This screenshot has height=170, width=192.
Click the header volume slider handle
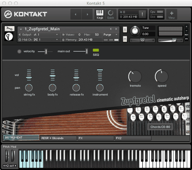click(174, 40)
